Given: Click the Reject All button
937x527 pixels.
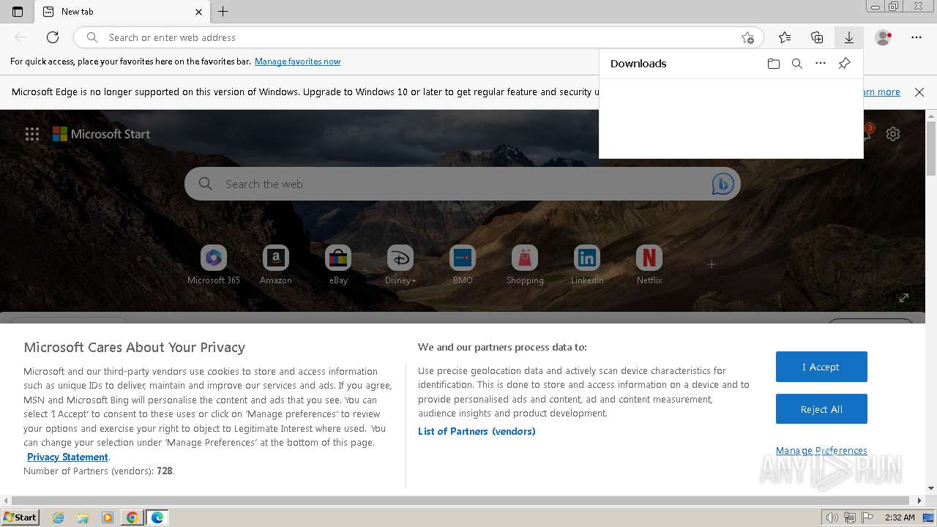Looking at the screenshot, I should (821, 409).
